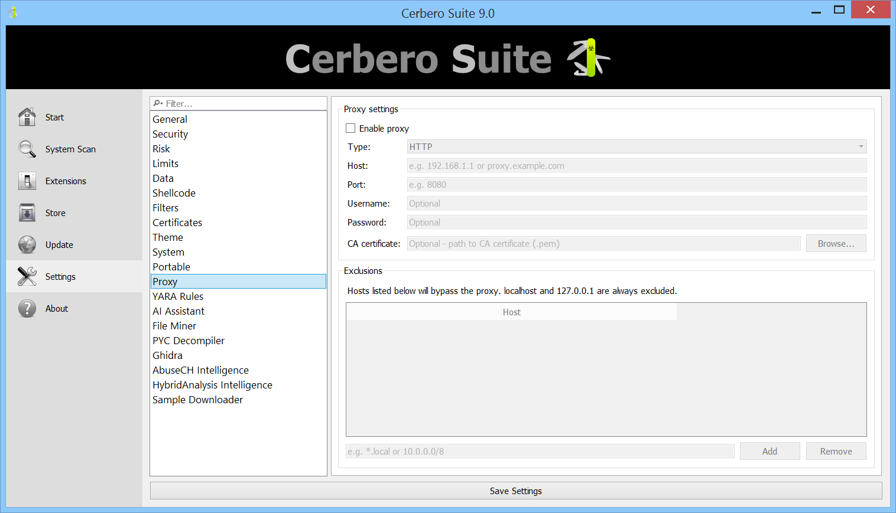Open YARA Rules settings

238,296
